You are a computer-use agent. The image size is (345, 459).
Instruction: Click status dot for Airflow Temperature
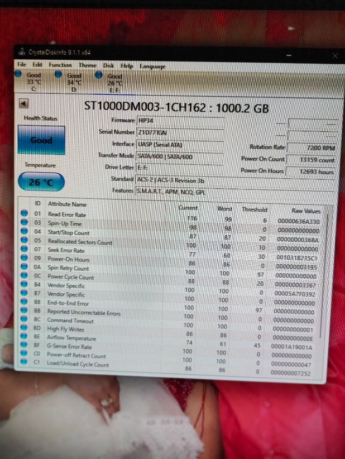(x=24, y=336)
